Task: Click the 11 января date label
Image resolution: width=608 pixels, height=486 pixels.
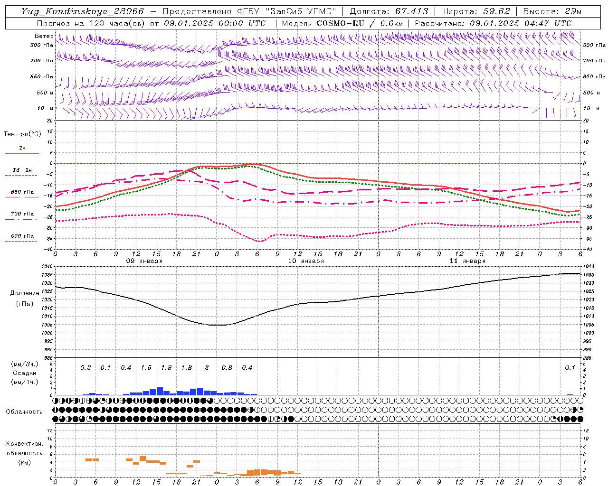Action: [467, 261]
